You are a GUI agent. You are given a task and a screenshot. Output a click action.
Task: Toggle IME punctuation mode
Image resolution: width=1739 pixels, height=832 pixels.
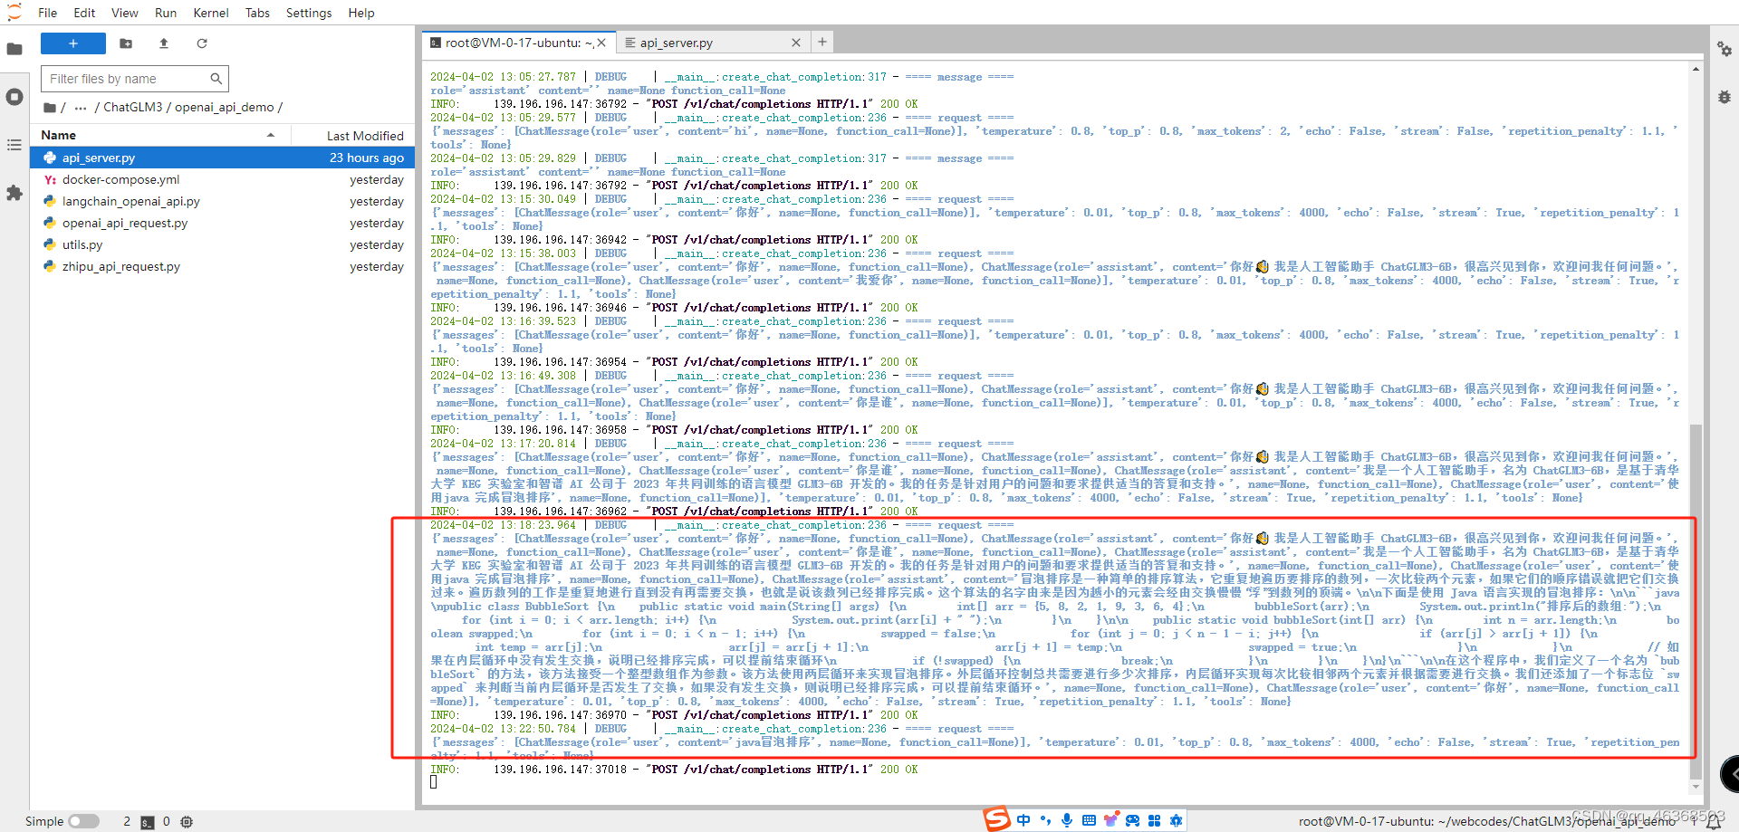(x=1045, y=820)
